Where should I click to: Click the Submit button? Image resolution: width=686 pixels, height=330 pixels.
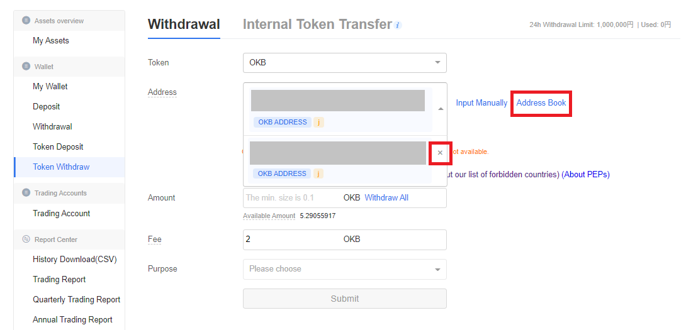coord(345,299)
